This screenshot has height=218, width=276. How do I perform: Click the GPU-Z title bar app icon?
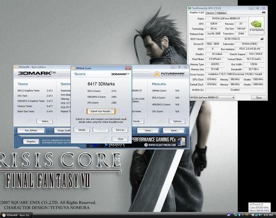190,8
